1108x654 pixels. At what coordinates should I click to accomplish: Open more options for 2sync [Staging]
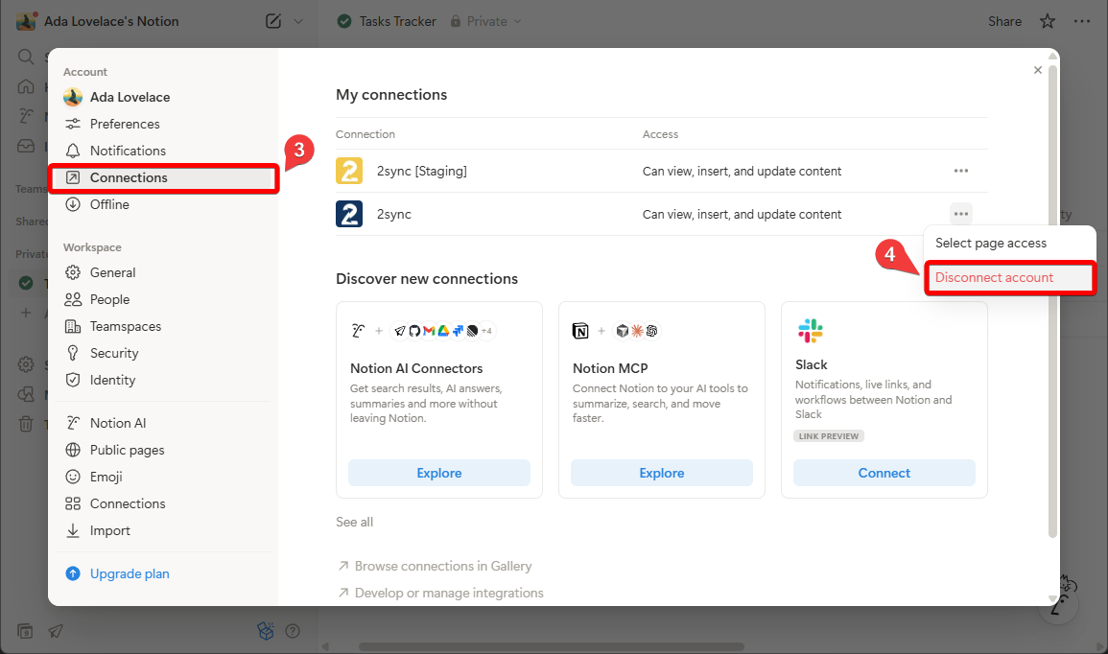tap(961, 171)
